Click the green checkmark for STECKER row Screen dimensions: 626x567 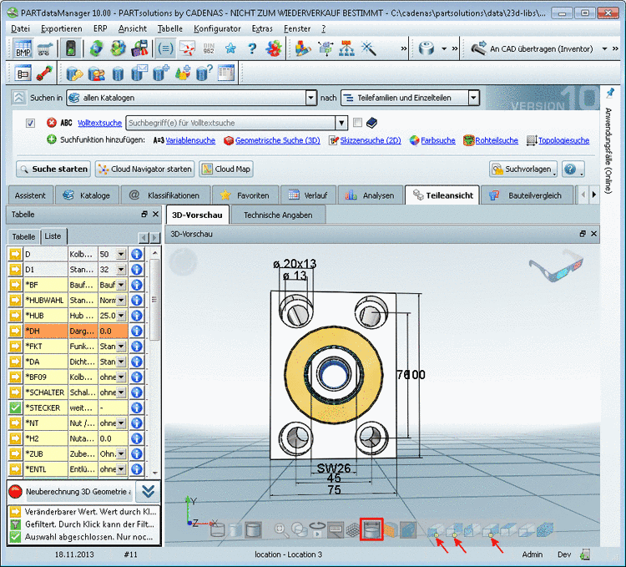[x=15, y=408]
